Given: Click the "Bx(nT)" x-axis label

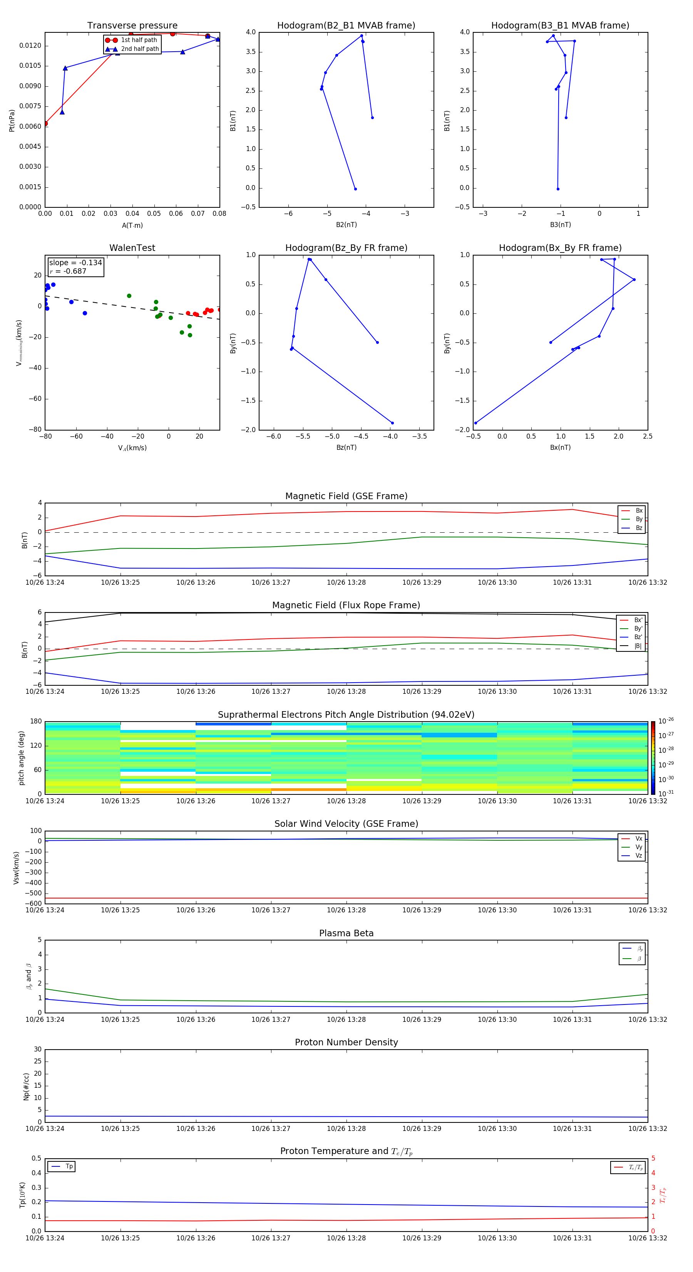Looking at the screenshot, I should (x=560, y=448).
